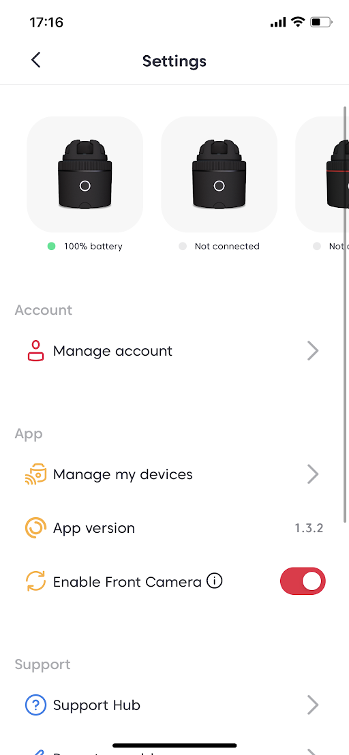349x755 pixels.
Task: Choose the second device card marked Not connected
Action: 219,174
